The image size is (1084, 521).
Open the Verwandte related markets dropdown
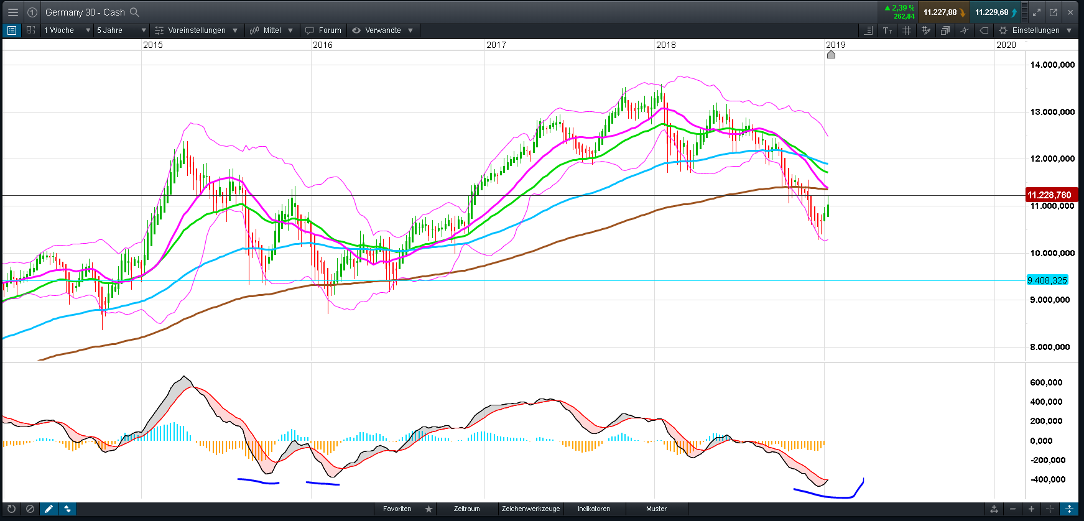click(382, 30)
